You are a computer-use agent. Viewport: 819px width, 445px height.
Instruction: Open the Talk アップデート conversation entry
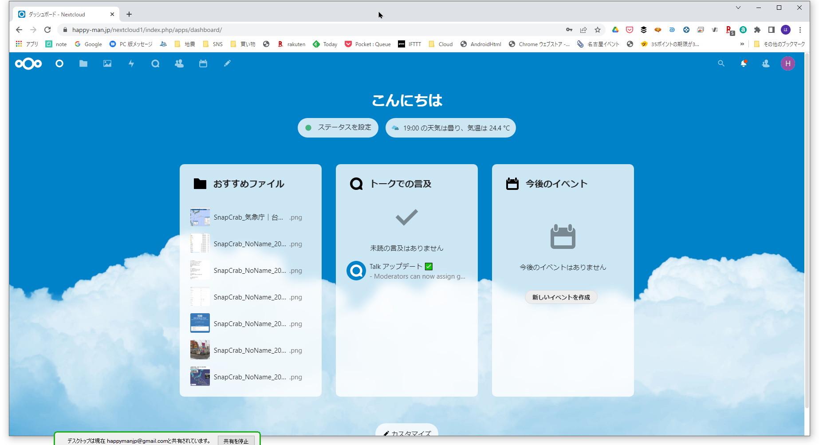pyautogui.click(x=406, y=271)
